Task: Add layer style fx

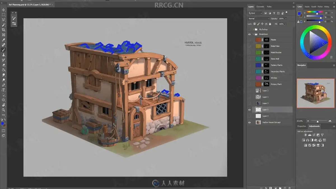Action: (x=266, y=188)
